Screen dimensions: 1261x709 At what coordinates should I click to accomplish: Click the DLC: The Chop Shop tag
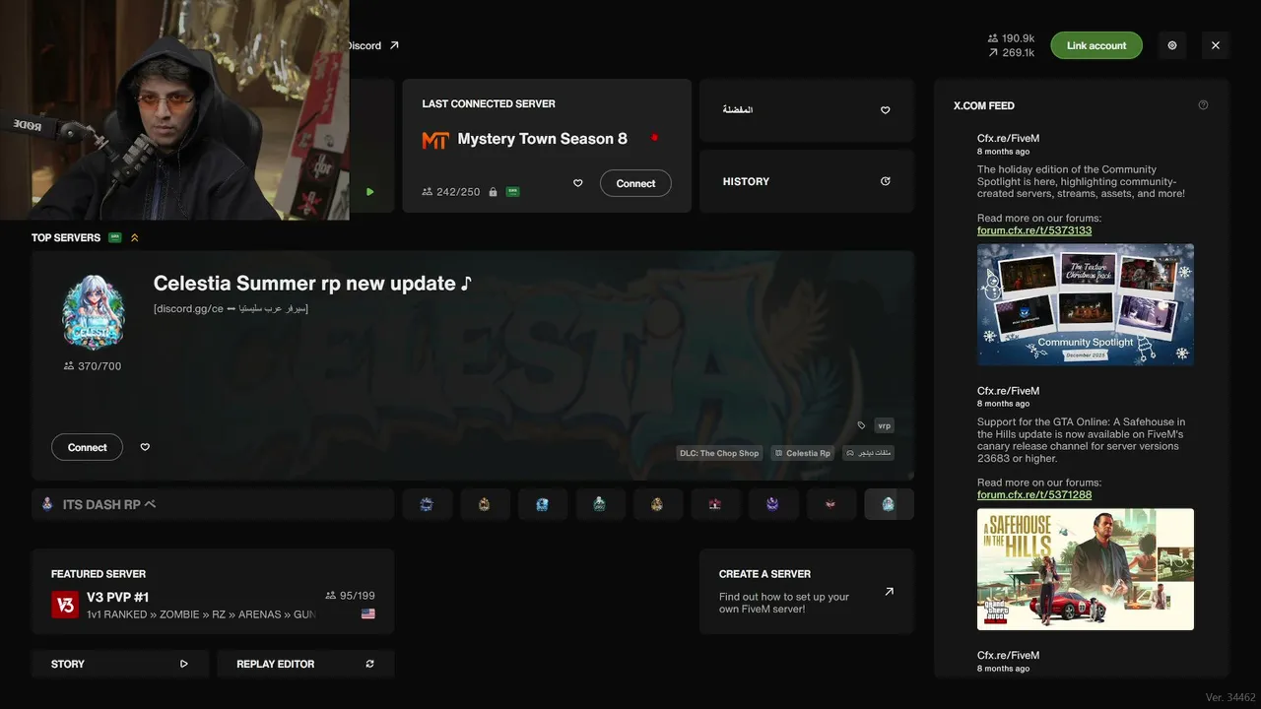719,453
